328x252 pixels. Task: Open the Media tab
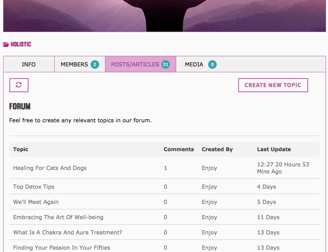[x=201, y=64]
